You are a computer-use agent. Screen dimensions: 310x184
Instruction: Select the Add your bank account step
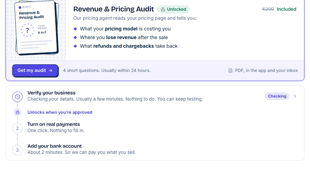(x=155, y=149)
